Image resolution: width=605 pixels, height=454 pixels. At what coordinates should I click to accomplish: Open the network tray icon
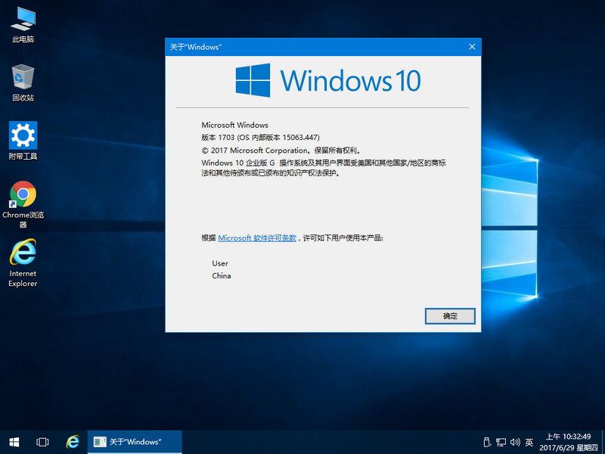pyautogui.click(x=501, y=442)
